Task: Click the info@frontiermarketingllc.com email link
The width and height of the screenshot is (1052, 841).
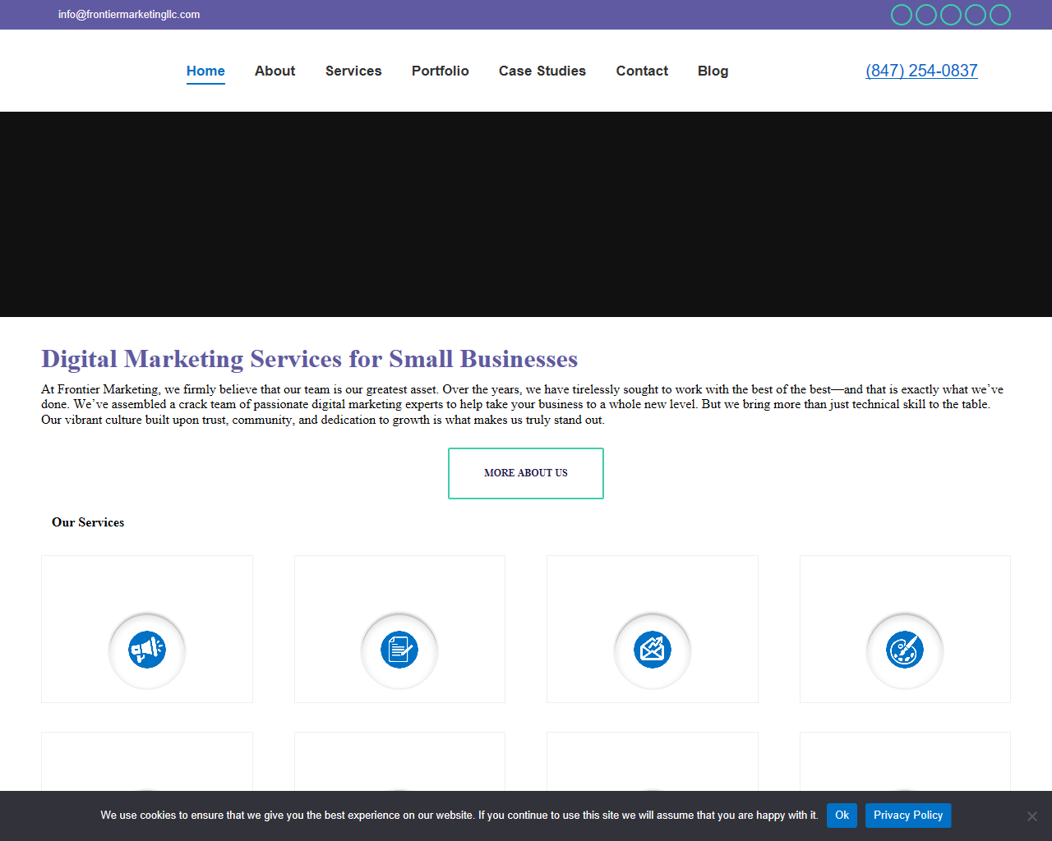Action: (x=129, y=14)
